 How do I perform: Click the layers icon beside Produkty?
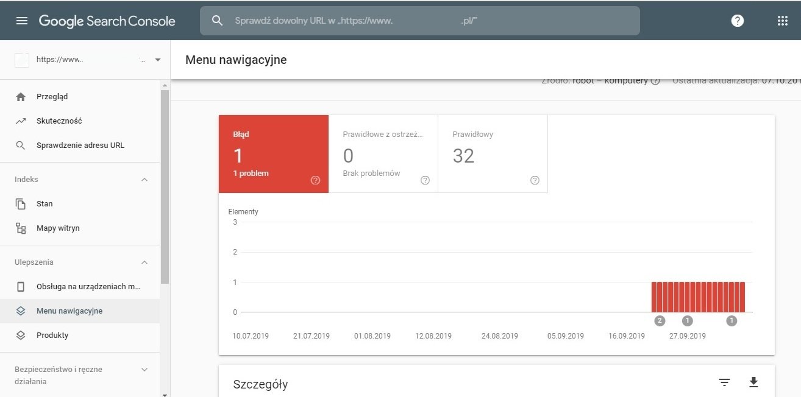(21, 336)
